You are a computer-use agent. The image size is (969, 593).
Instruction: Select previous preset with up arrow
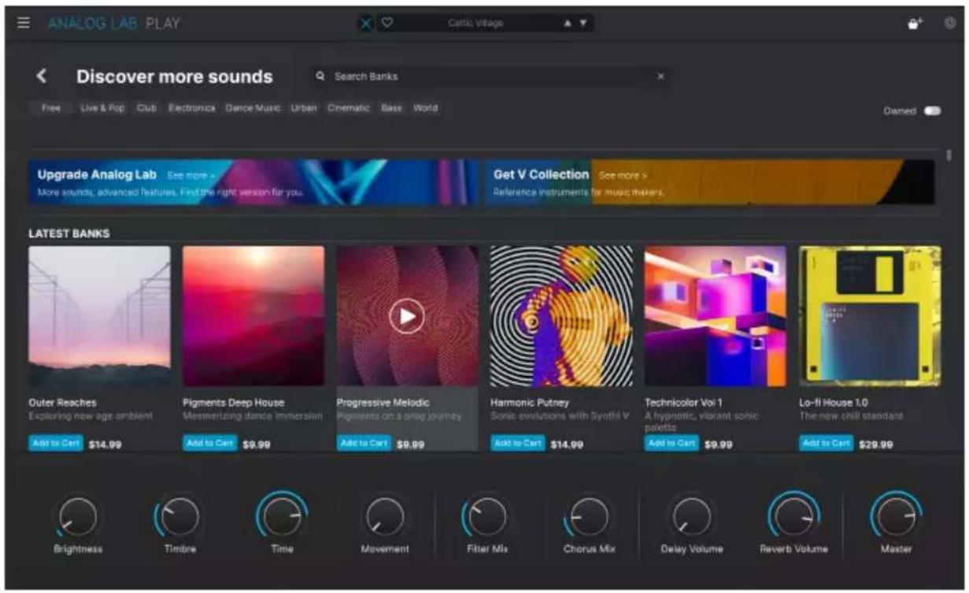567,24
